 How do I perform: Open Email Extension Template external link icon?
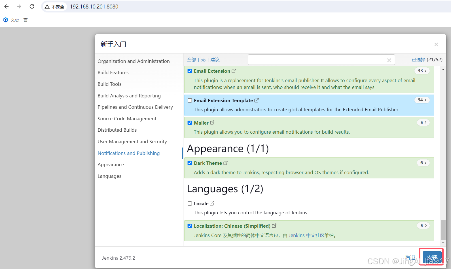click(256, 100)
